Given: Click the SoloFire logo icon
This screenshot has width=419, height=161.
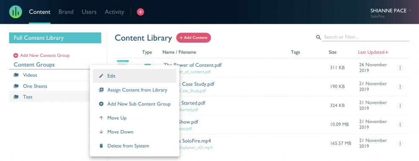Looking at the screenshot, I should tap(16, 12).
